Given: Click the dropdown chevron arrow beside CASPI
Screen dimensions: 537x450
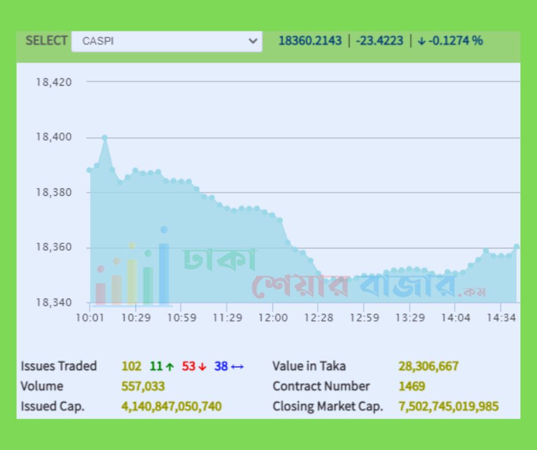Looking at the screenshot, I should 253,41.
